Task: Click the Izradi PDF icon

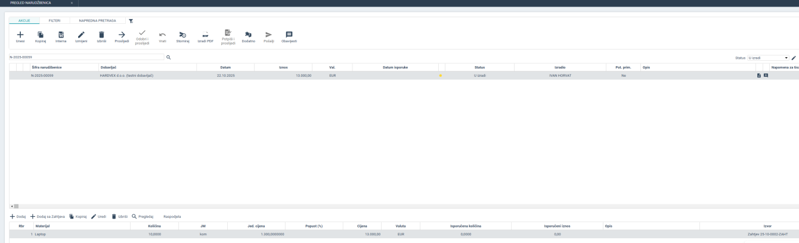Action: pos(205,35)
